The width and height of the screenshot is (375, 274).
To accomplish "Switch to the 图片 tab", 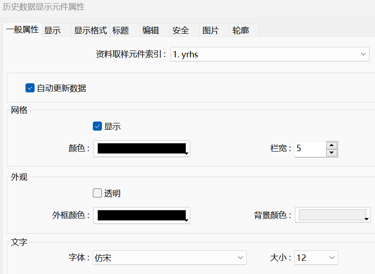I will click(x=210, y=30).
